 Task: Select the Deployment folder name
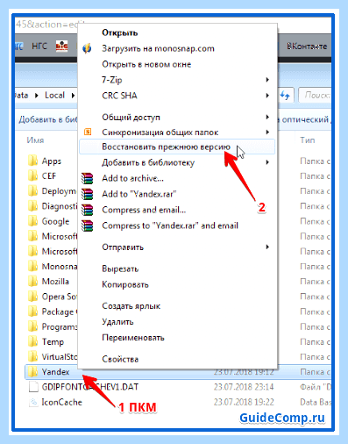coord(60,191)
